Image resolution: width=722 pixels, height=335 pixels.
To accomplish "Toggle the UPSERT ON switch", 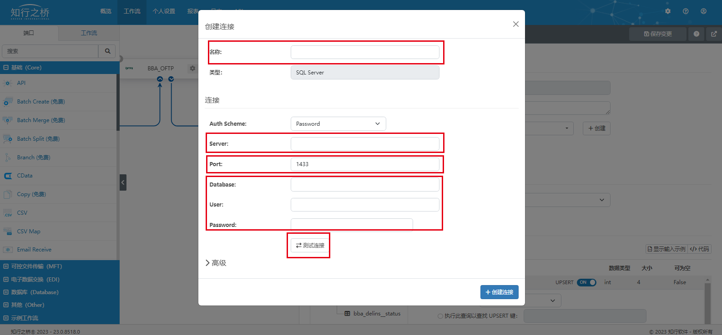I will 586,282.
